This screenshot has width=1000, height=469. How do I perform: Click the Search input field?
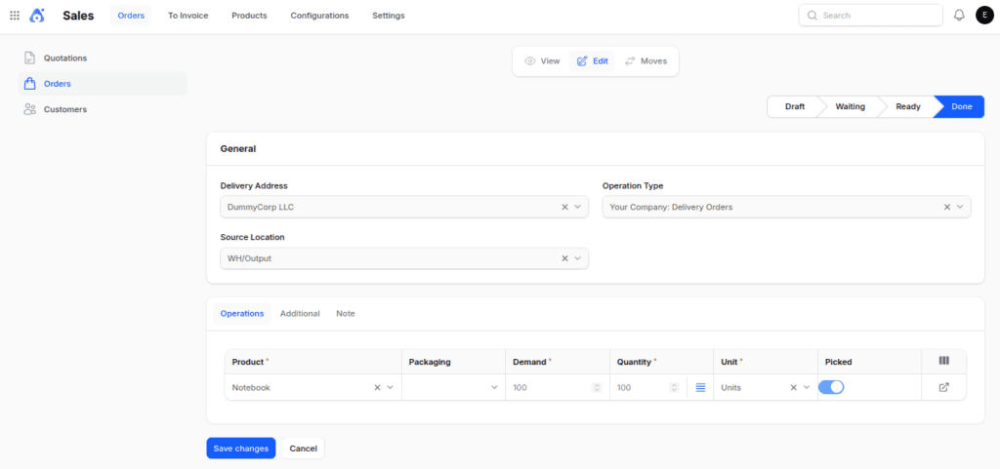pyautogui.click(x=870, y=16)
